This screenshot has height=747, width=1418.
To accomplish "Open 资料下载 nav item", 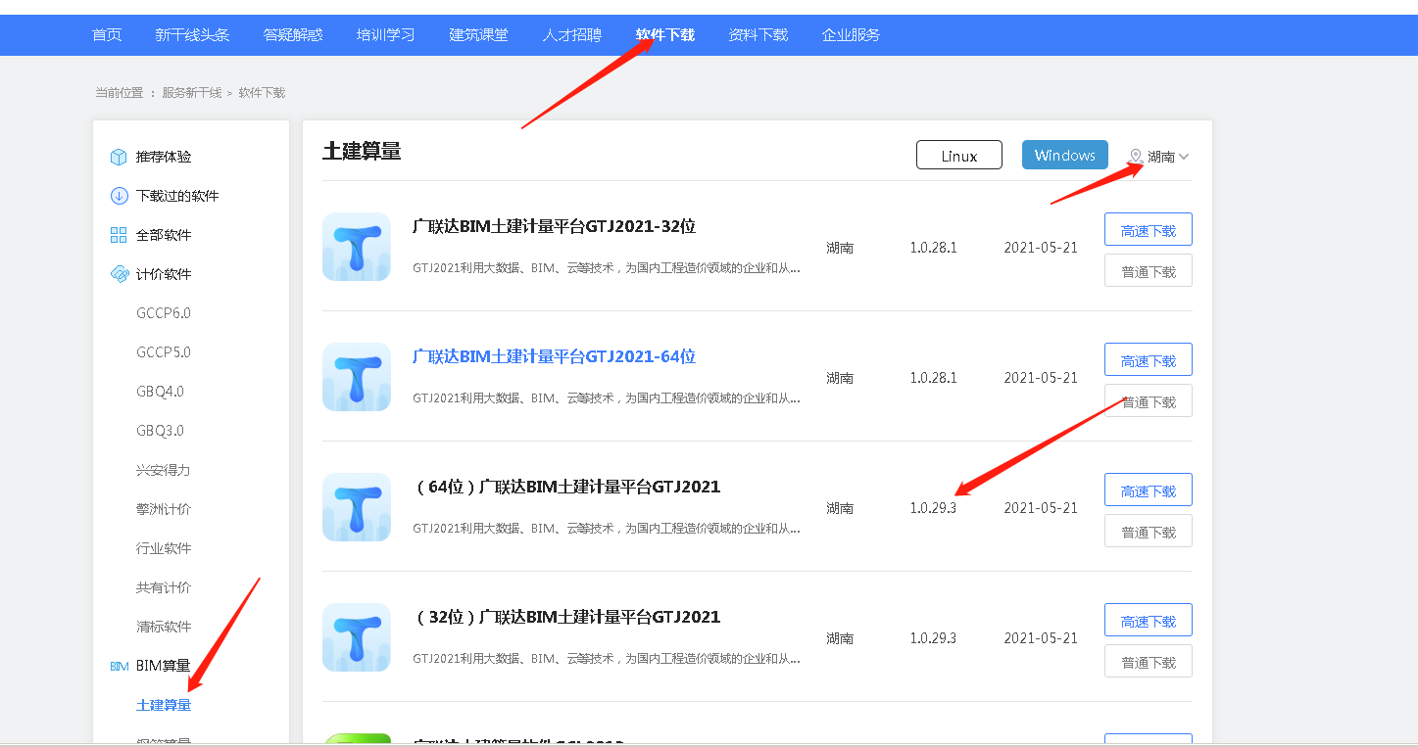I will click(758, 34).
